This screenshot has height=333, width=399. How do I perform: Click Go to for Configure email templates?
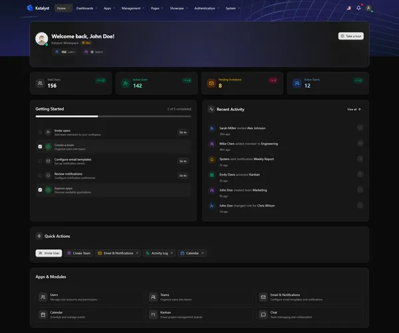[x=183, y=161]
